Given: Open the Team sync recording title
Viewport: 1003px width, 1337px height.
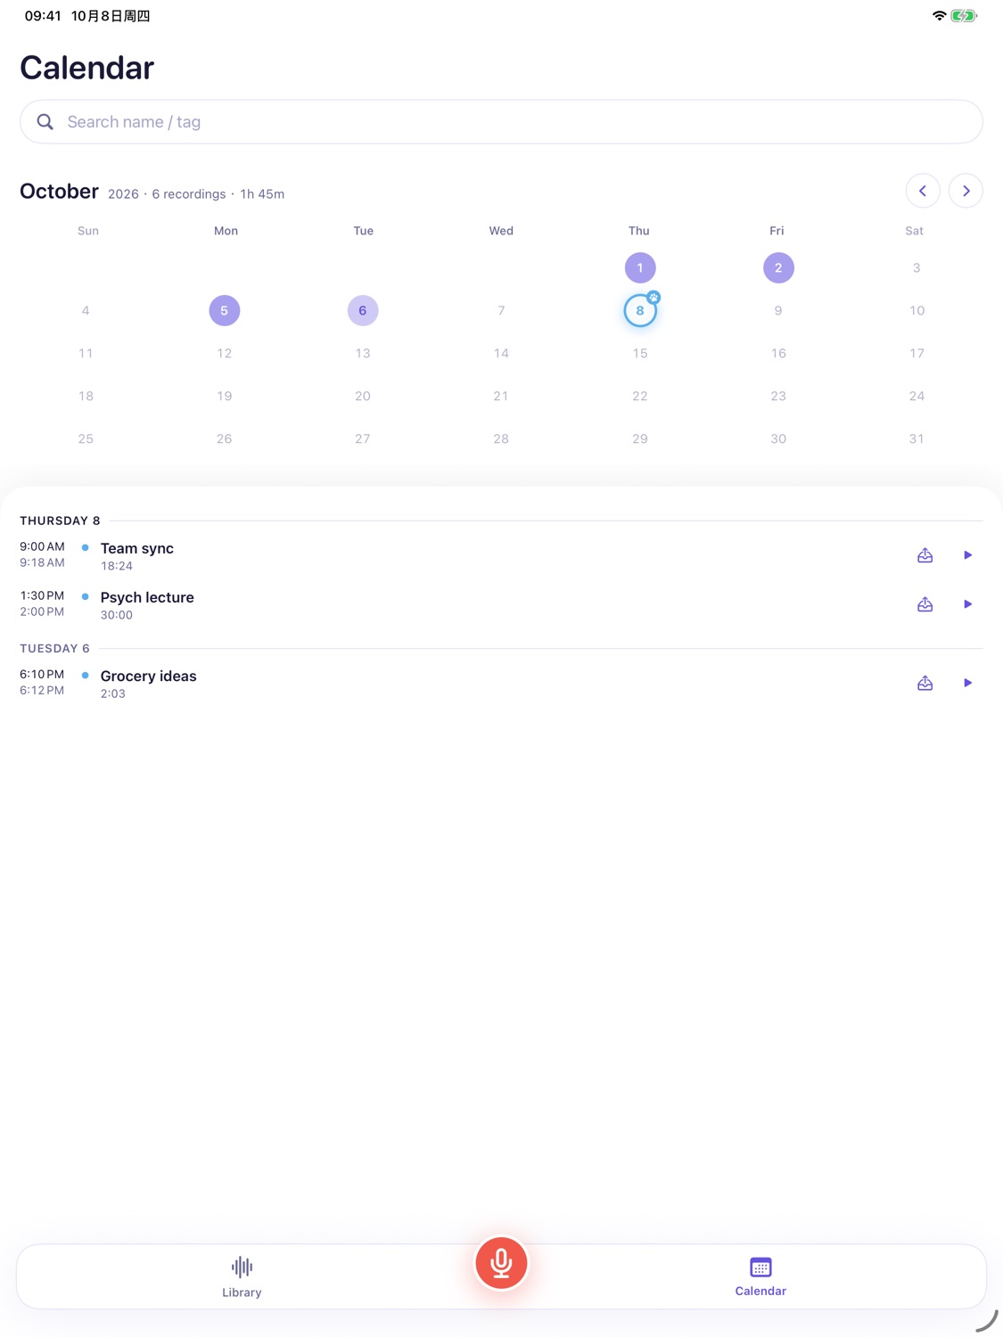Looking at the screenshot, I should (x=137, y=549).
